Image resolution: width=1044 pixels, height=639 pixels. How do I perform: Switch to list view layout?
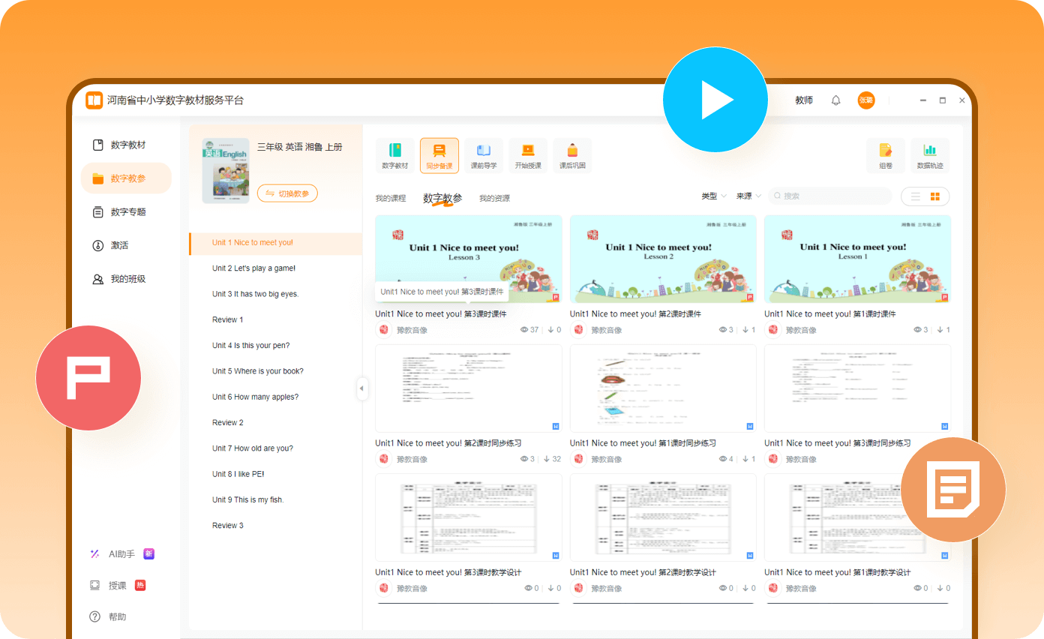915,196
